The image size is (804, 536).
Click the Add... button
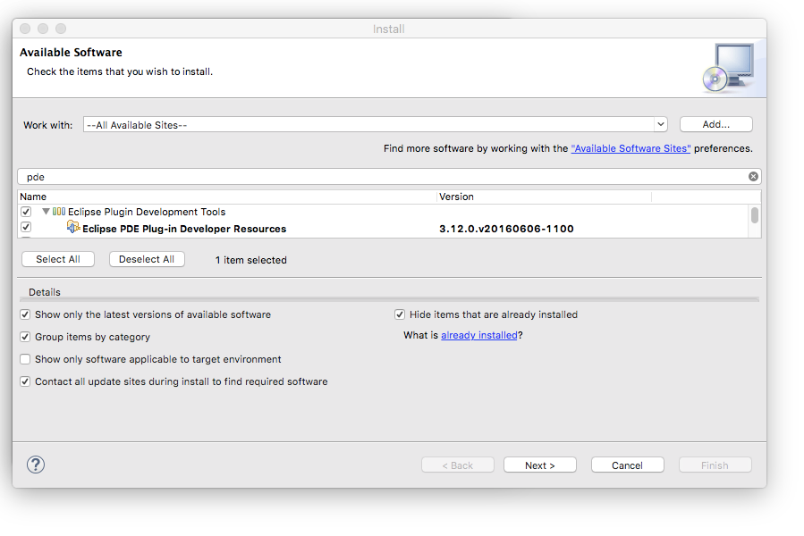pos(715,124)
